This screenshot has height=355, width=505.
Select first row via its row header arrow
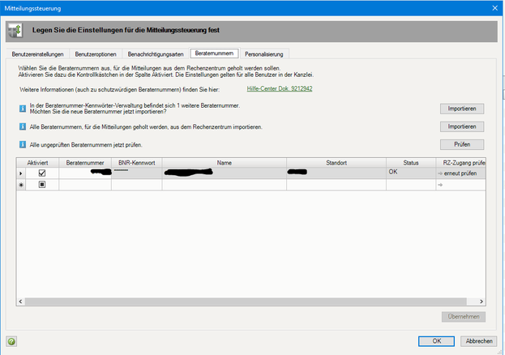[x=20, y=173]
